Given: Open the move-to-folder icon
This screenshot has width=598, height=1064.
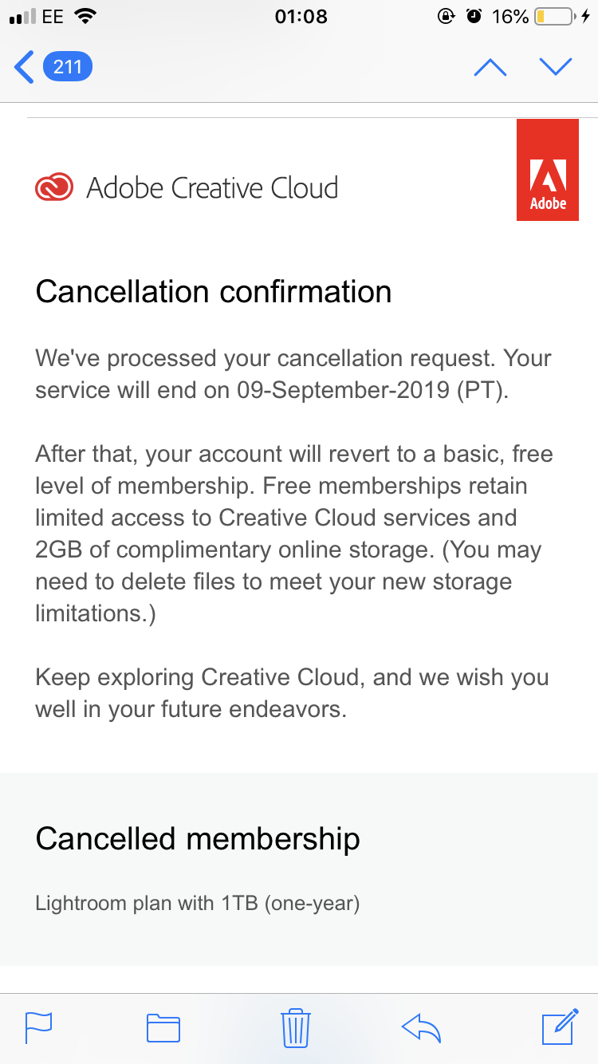Looking at the screenshot, I should pos(163,1028).
